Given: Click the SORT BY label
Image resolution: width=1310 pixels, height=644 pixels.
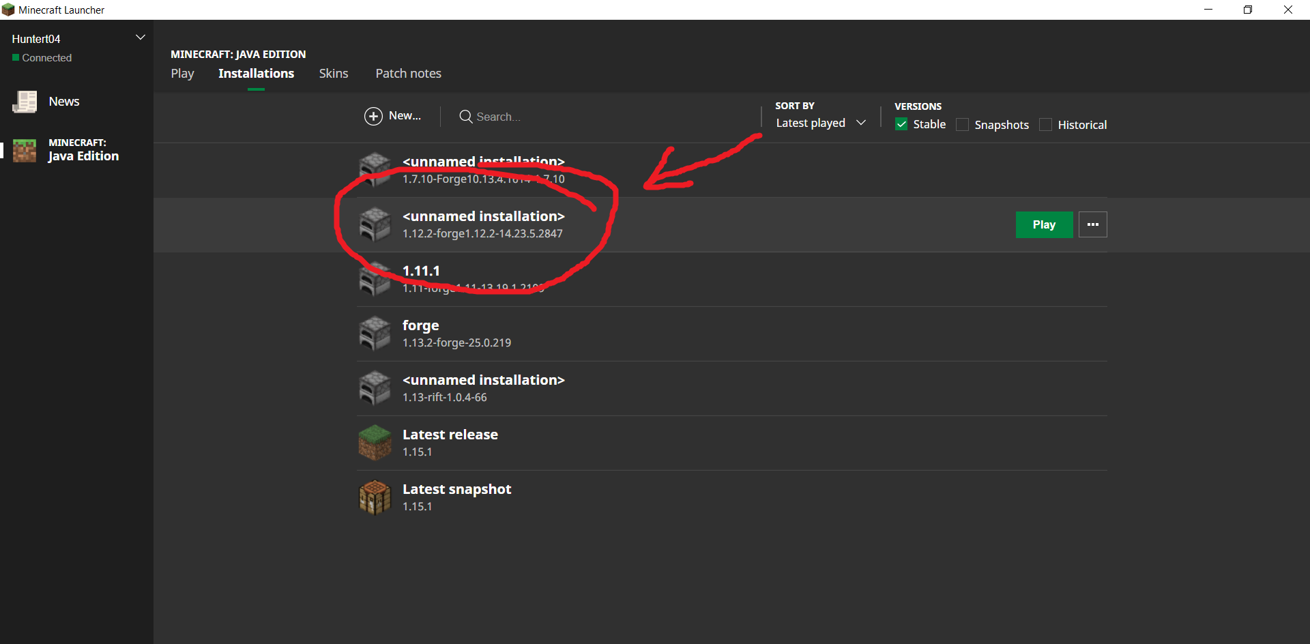Looking at the screenshot, I should [x=795, y=106].
